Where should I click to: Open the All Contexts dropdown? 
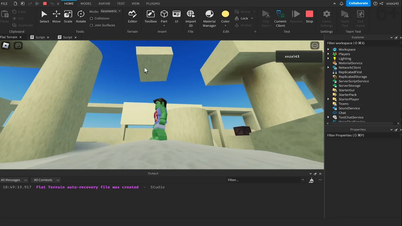click(x=46, y=180)
